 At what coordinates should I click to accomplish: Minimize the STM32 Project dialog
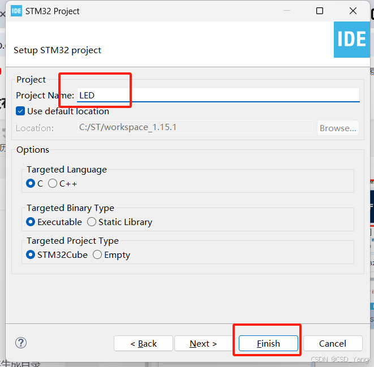tap(287, 11)
